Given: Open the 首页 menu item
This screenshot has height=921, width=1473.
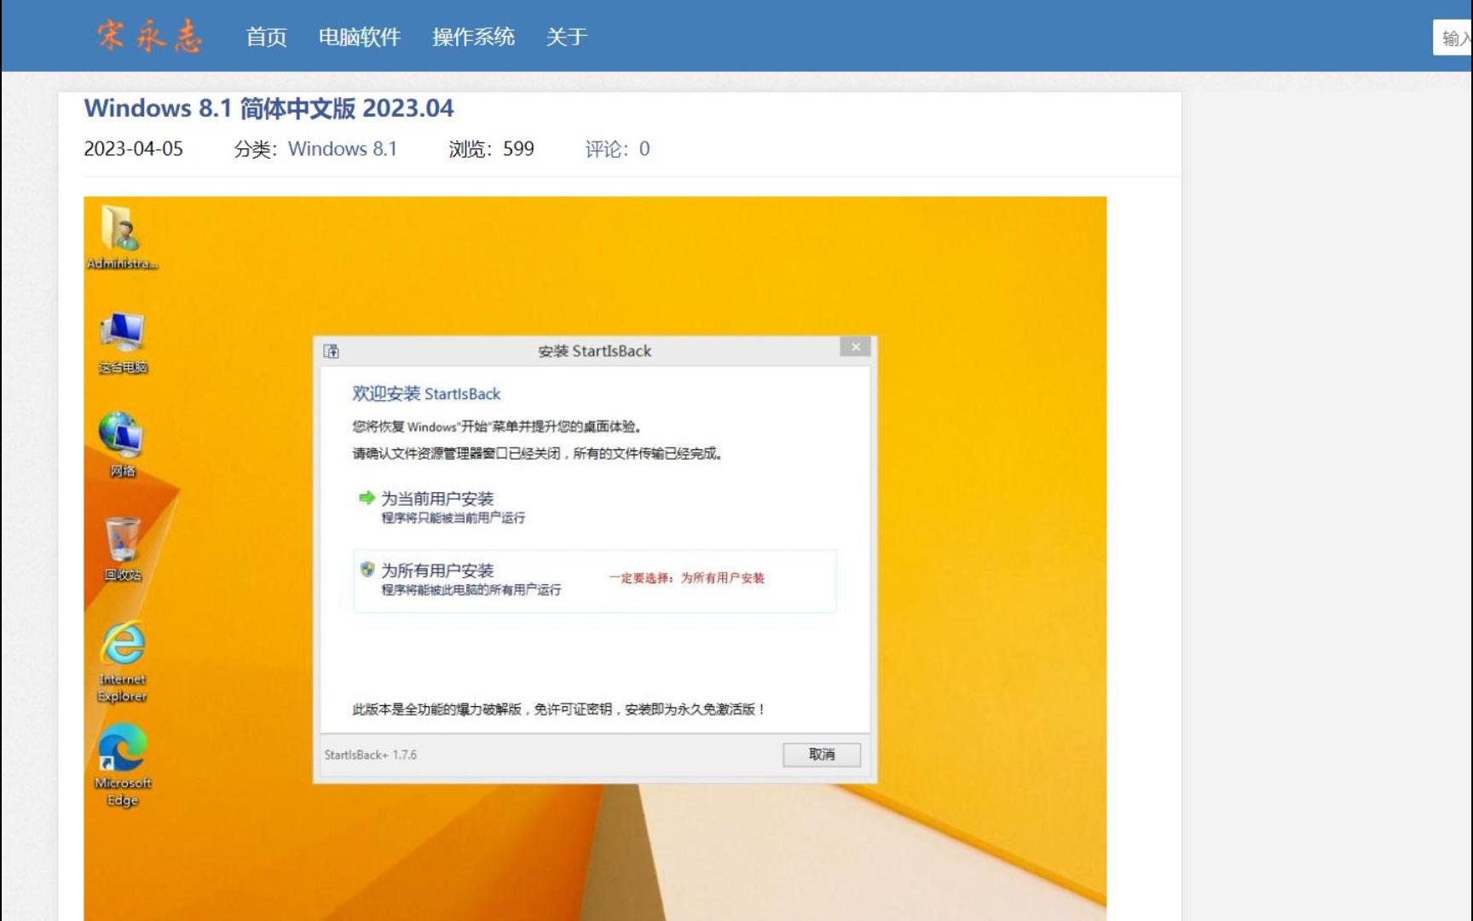Looking at the screenshot, I should tap(267, 38).
